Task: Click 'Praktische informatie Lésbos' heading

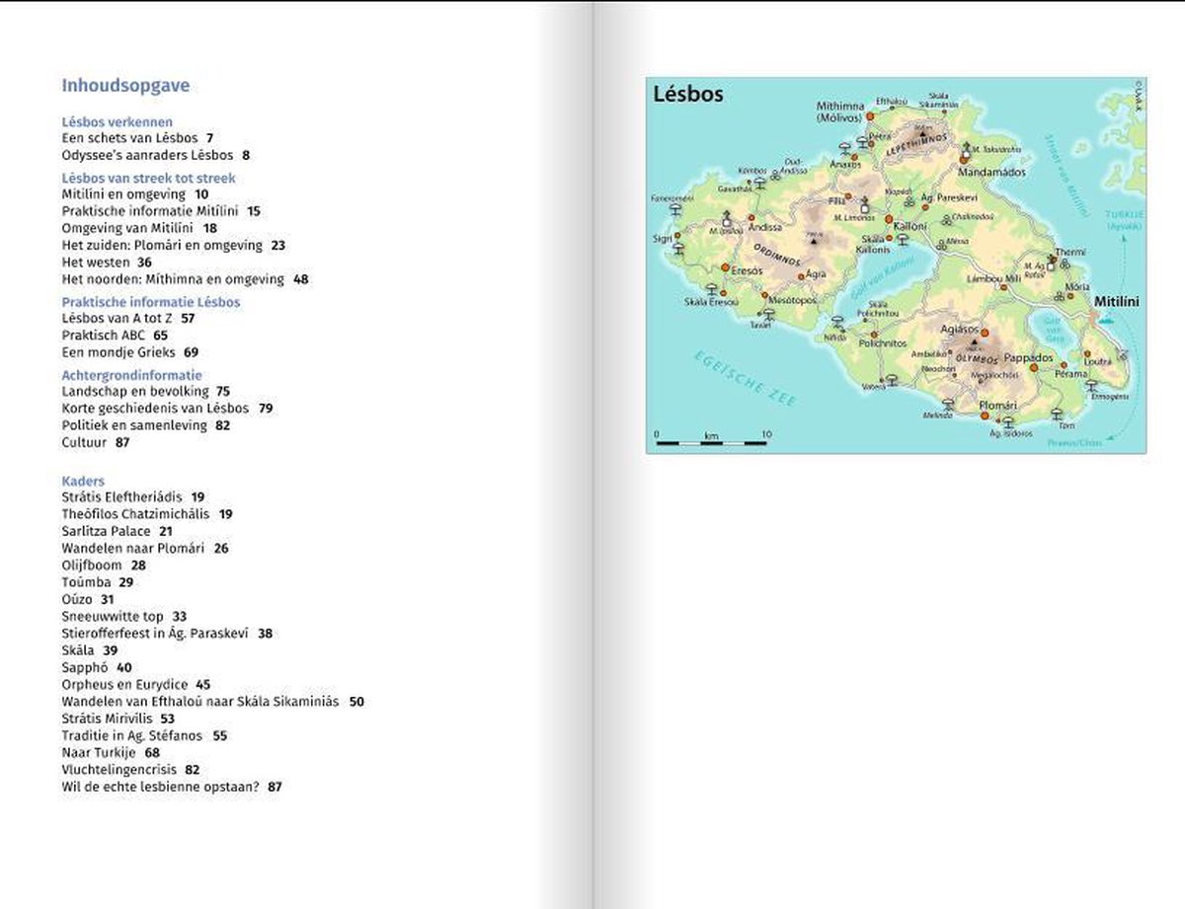Action: pos(151,302)
